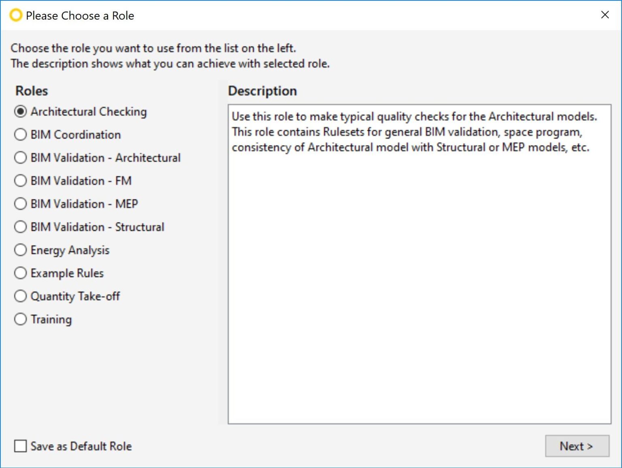Click the Description heading label
The image size is (622, 468).
262,91
